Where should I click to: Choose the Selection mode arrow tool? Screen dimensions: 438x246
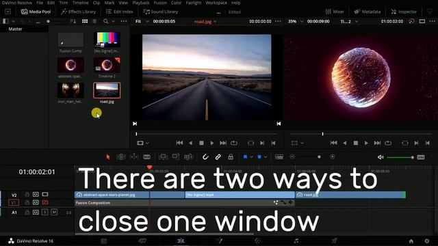[108, 157]
